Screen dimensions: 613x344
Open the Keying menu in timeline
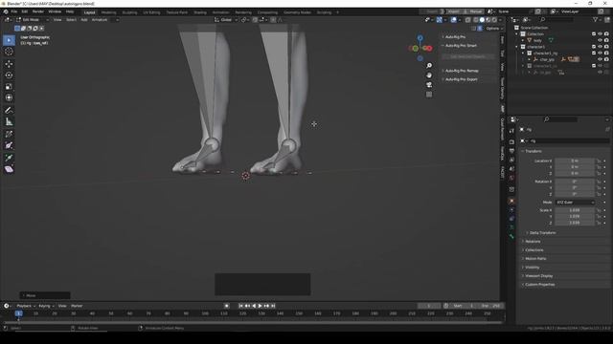coord(46,306)
